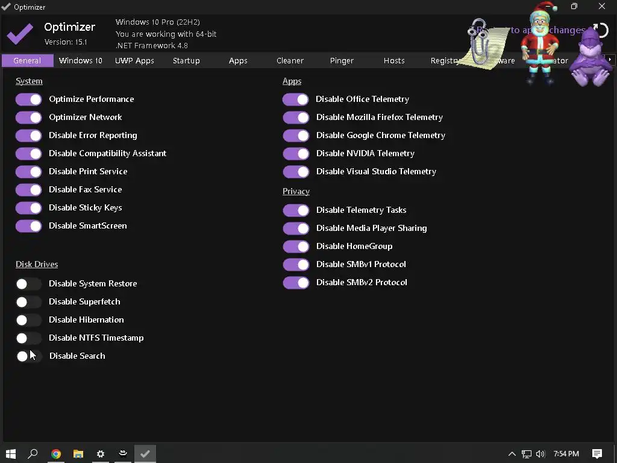Toggle Optimize Performance switch
Screen dimensions: 617x463
(29, 99)
